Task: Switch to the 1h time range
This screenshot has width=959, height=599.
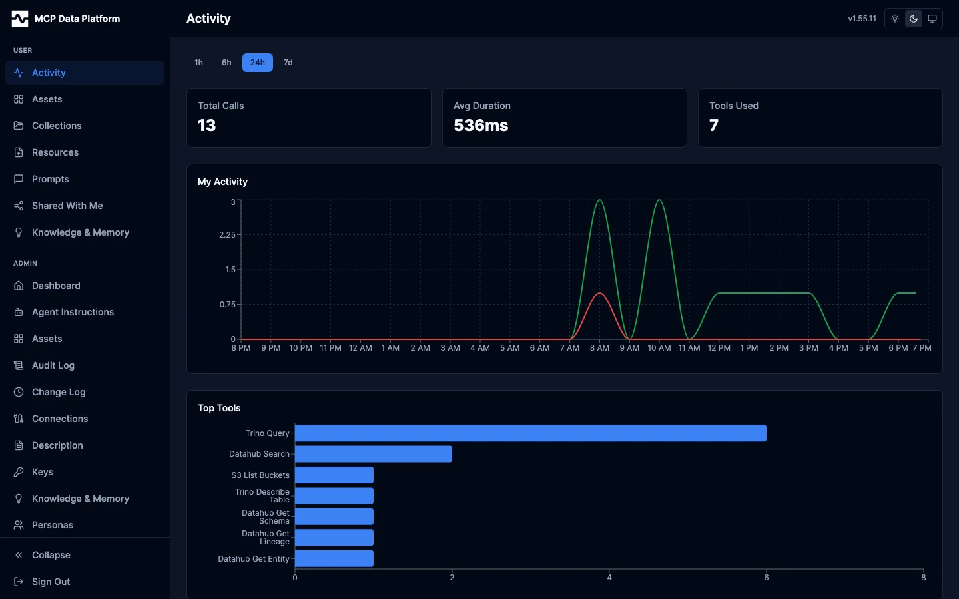Action: [x=198, y=63]
